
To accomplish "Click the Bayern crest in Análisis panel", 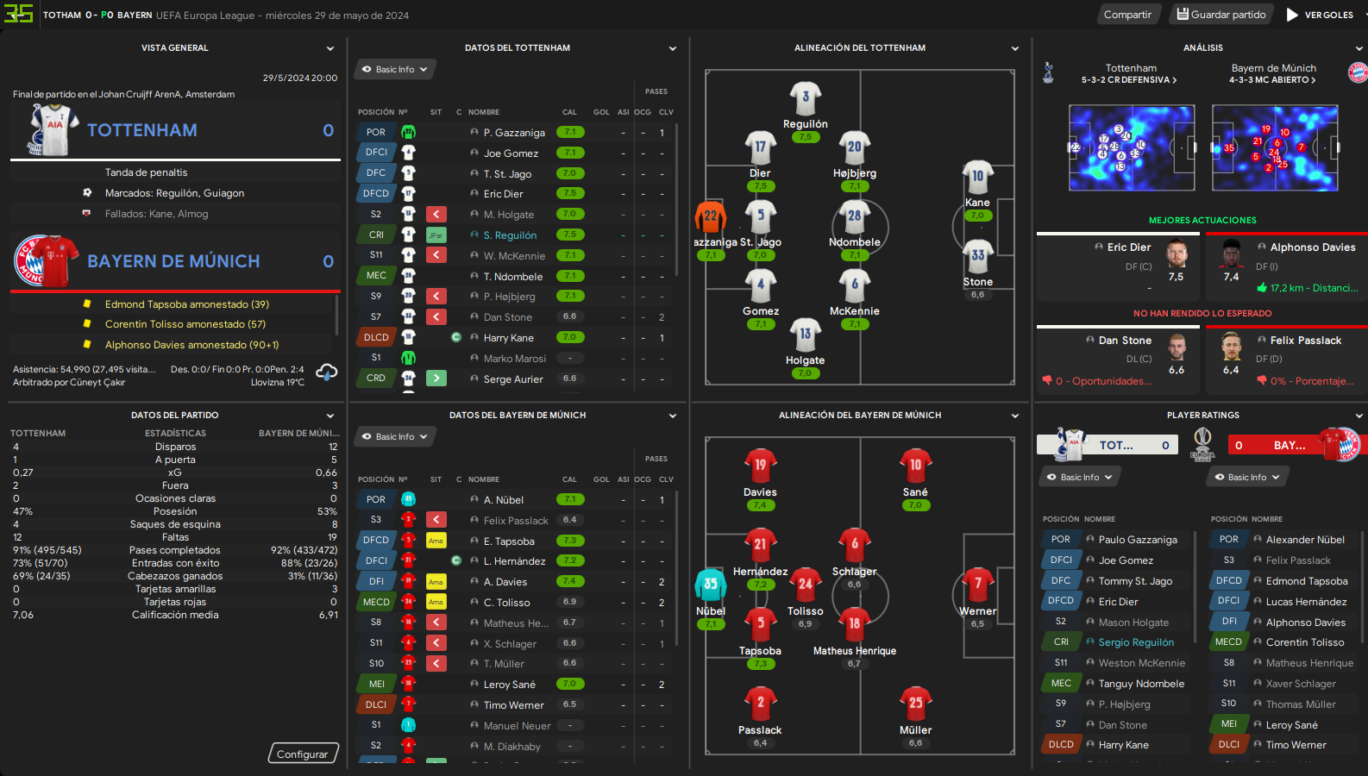I will 1358,72.
